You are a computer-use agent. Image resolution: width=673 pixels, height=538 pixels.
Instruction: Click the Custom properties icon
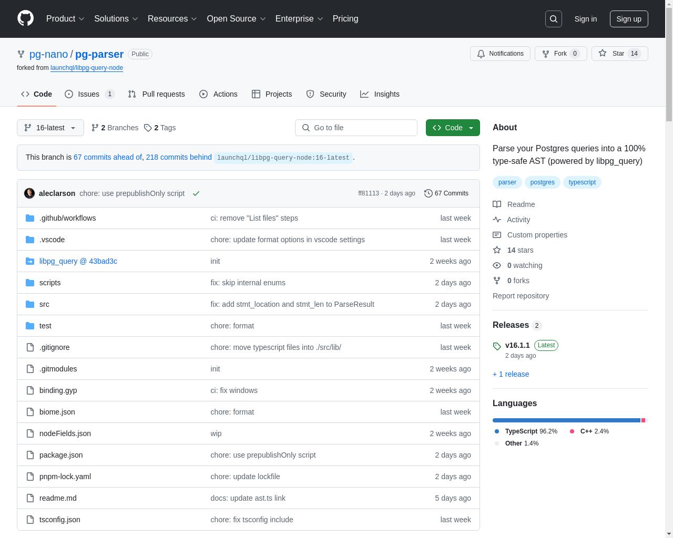pyautogui.click(x=497, y=235)
